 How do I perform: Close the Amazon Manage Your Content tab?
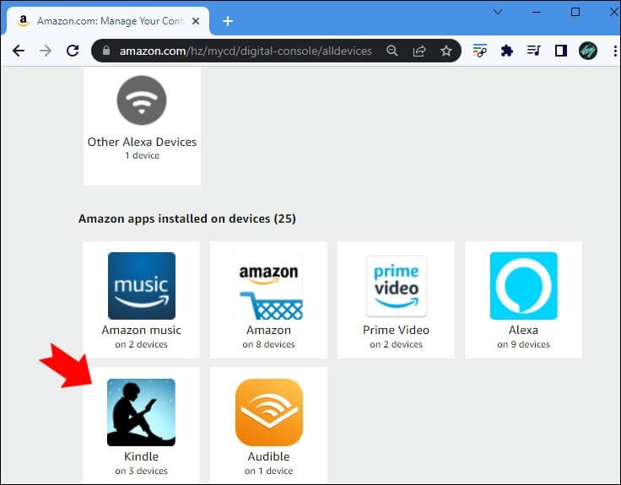[x=196, y=21]
